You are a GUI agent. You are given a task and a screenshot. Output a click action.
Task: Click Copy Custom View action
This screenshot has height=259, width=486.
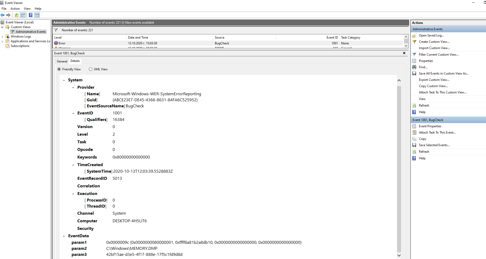[433, 86]
